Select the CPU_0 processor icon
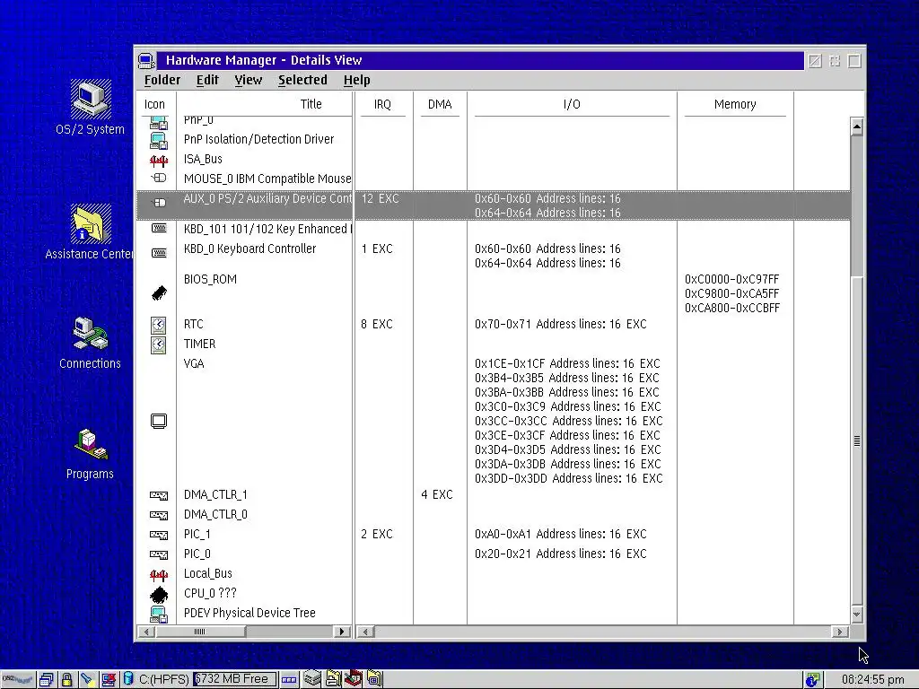Screen dimensions: 919x689 (159, 595)
